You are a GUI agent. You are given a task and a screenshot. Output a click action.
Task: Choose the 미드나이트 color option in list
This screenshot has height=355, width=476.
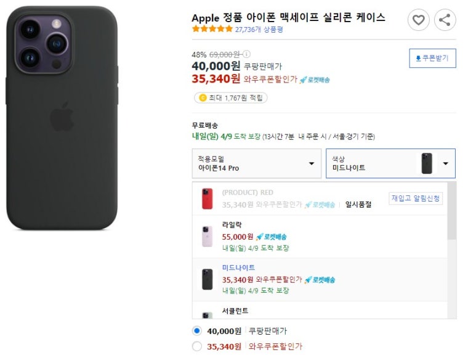320,279
